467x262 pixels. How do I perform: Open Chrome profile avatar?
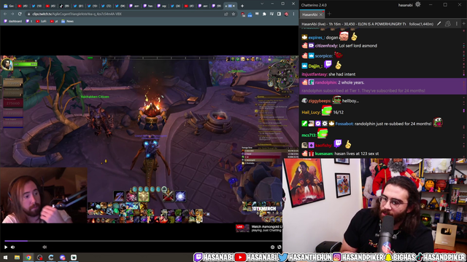click(287, 14)
